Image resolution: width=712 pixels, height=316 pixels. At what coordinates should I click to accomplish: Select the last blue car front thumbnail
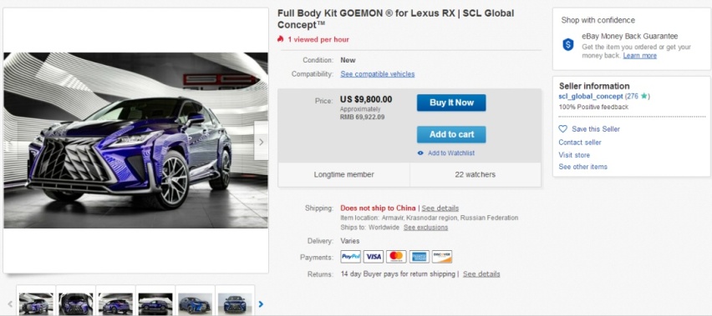(x=235, y=303)
